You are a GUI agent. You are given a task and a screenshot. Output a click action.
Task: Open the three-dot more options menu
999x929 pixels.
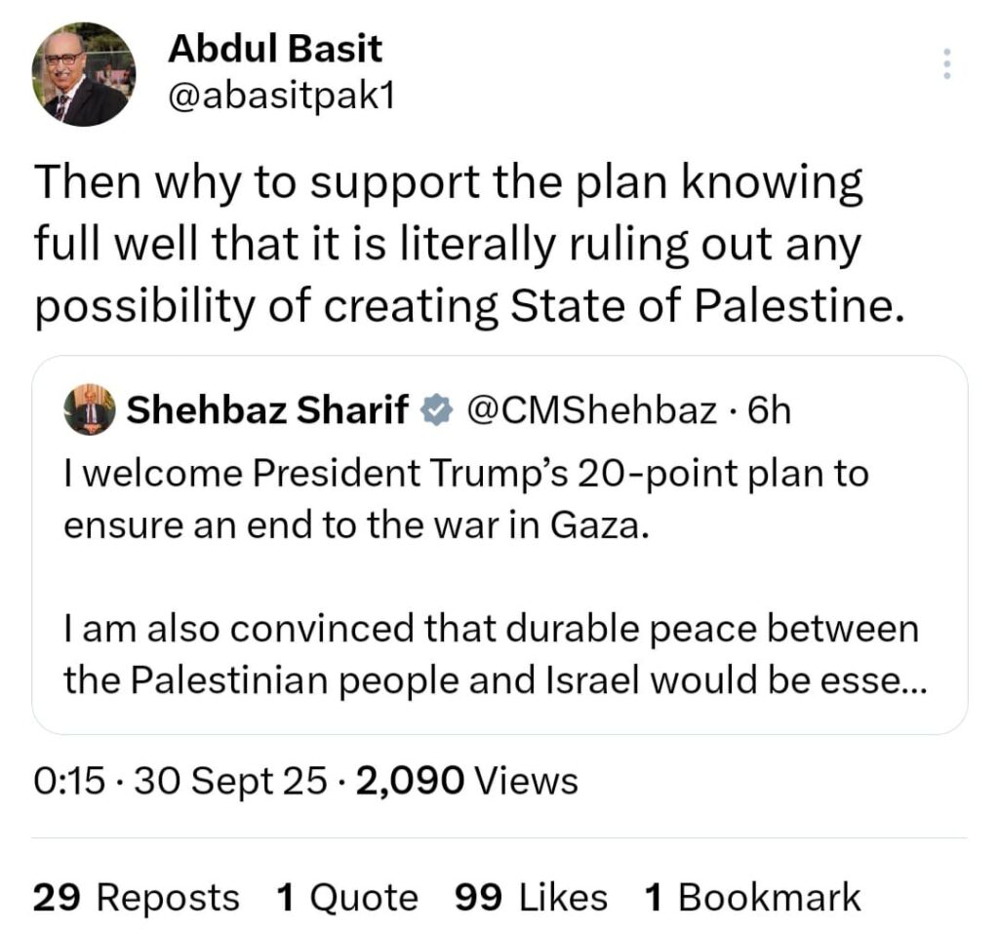944,64
